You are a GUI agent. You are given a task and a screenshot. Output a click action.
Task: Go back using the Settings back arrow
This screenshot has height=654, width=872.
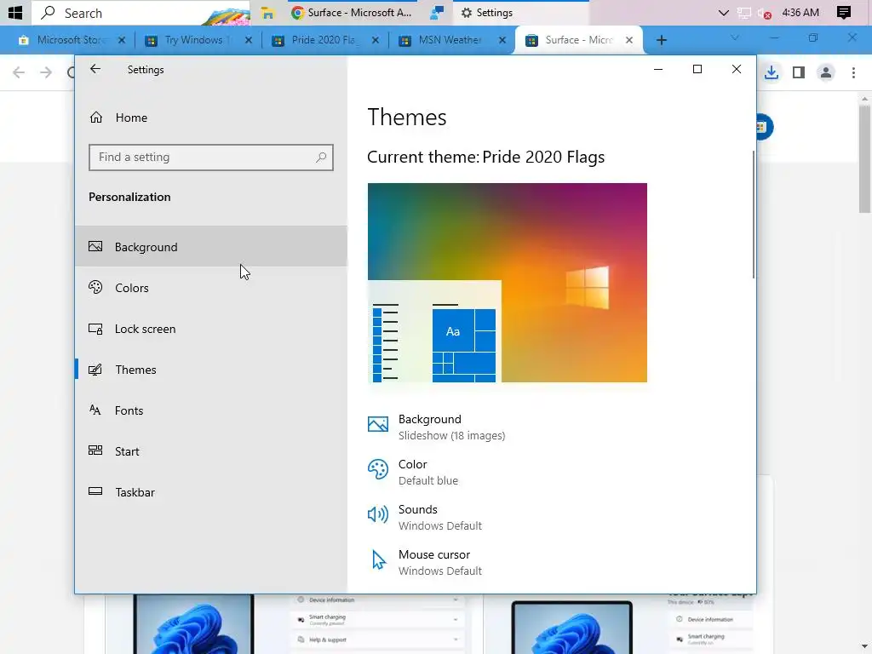(x=95, y=69)
